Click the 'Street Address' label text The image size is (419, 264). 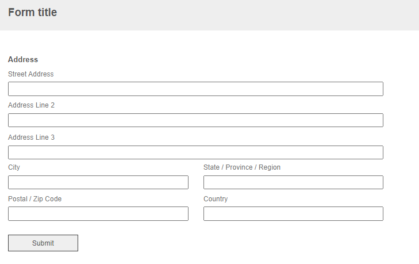(x=30, y=74)
